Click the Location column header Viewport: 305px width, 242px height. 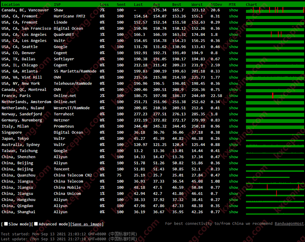click(x=11, y=5)
